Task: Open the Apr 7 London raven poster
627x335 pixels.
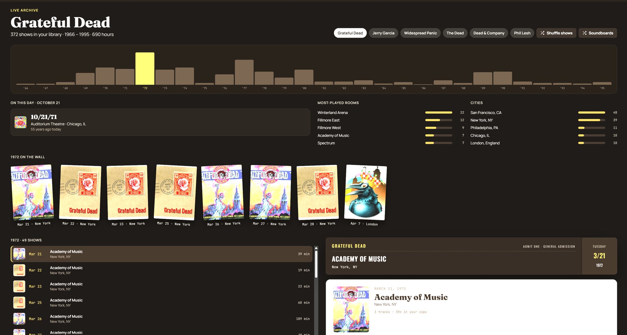Action: [365, 193]
